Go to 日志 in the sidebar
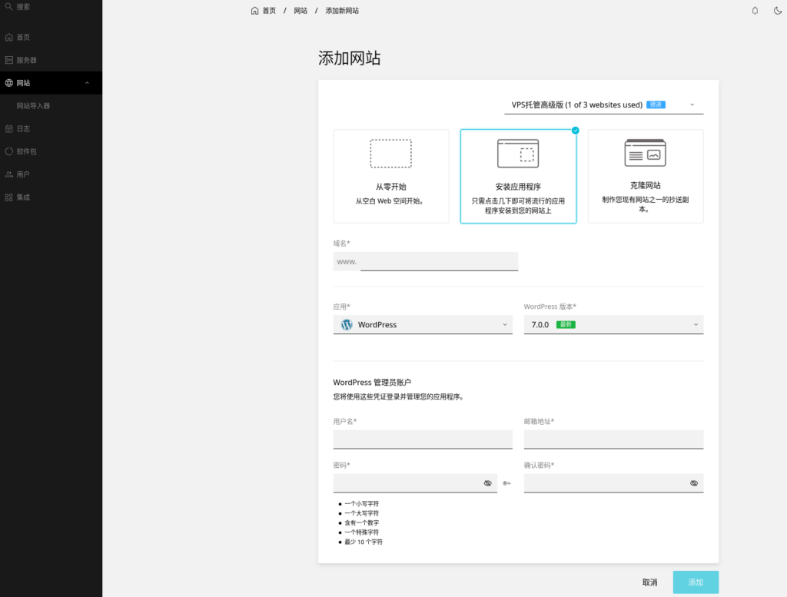This screenshot has width=787, height=597. point(23,128)
